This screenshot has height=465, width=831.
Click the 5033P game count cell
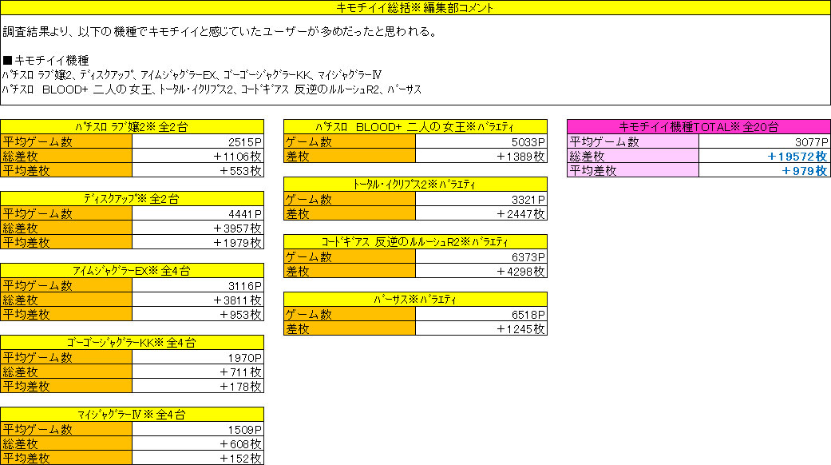click(481, 141)
